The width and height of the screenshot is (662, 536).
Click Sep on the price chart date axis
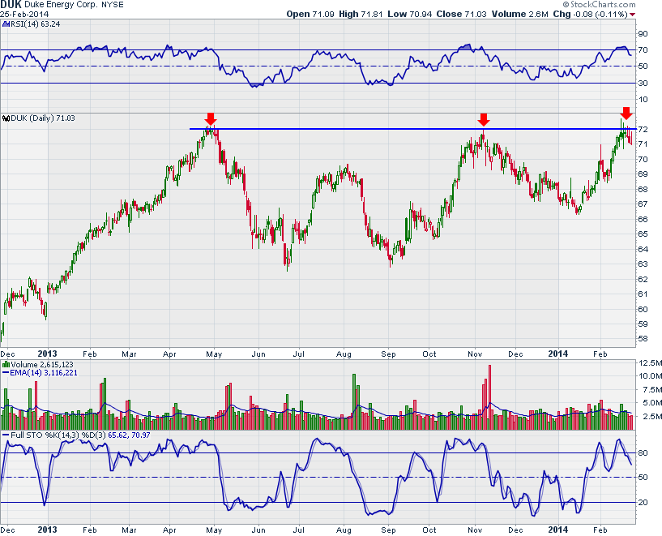click(388, 354)
